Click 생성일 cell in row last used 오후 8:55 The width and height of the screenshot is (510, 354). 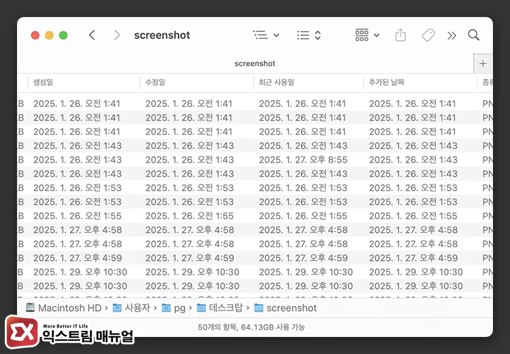77,159
